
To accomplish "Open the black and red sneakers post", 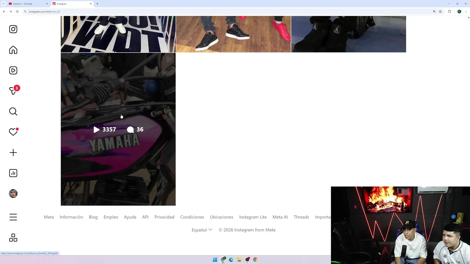I will [x=233, y=34].
